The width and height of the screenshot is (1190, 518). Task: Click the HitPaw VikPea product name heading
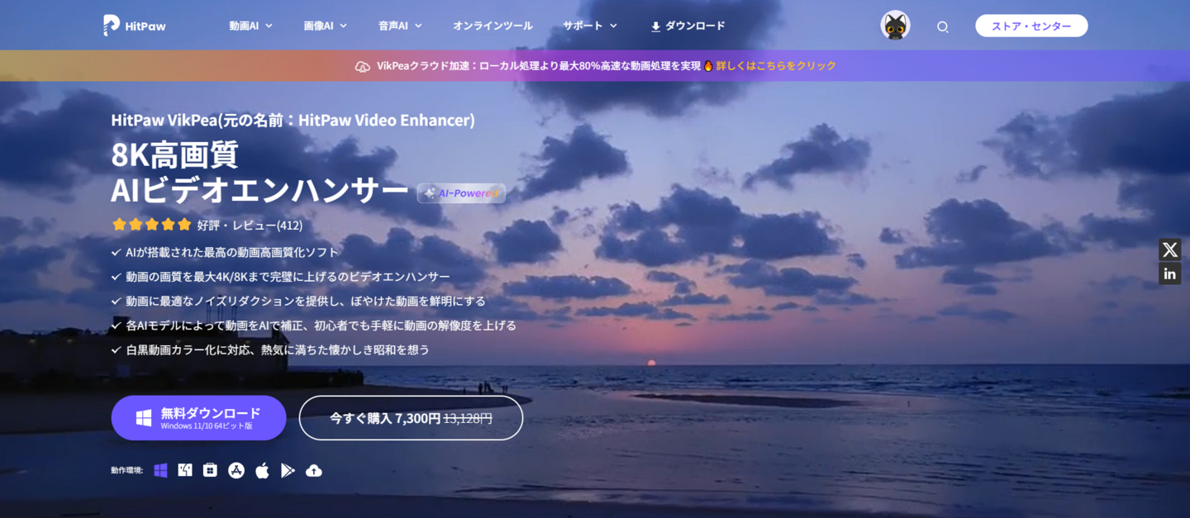(293, 121)
